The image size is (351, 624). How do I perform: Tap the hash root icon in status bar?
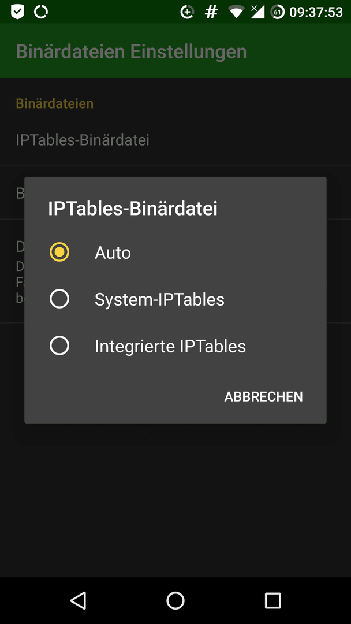coord(211,12)
